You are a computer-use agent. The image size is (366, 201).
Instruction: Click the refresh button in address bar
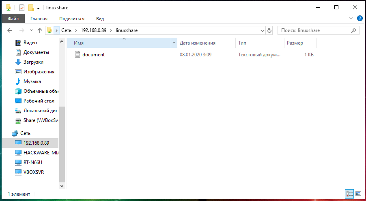click(x=269, y=30)
